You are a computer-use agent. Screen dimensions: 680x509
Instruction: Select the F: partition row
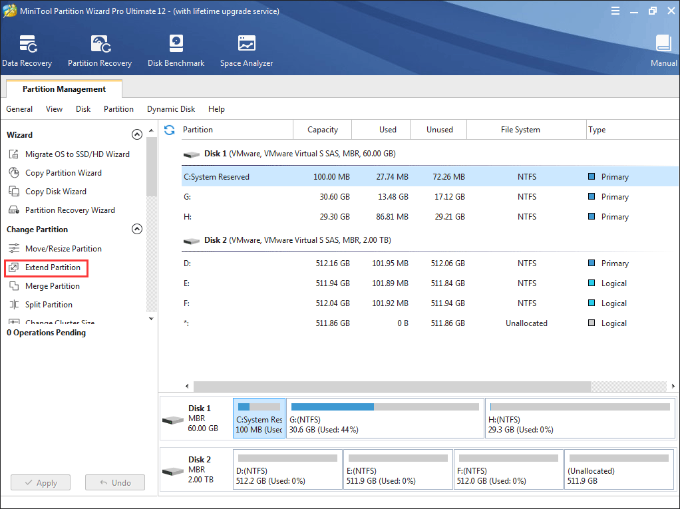pos(430,303)
